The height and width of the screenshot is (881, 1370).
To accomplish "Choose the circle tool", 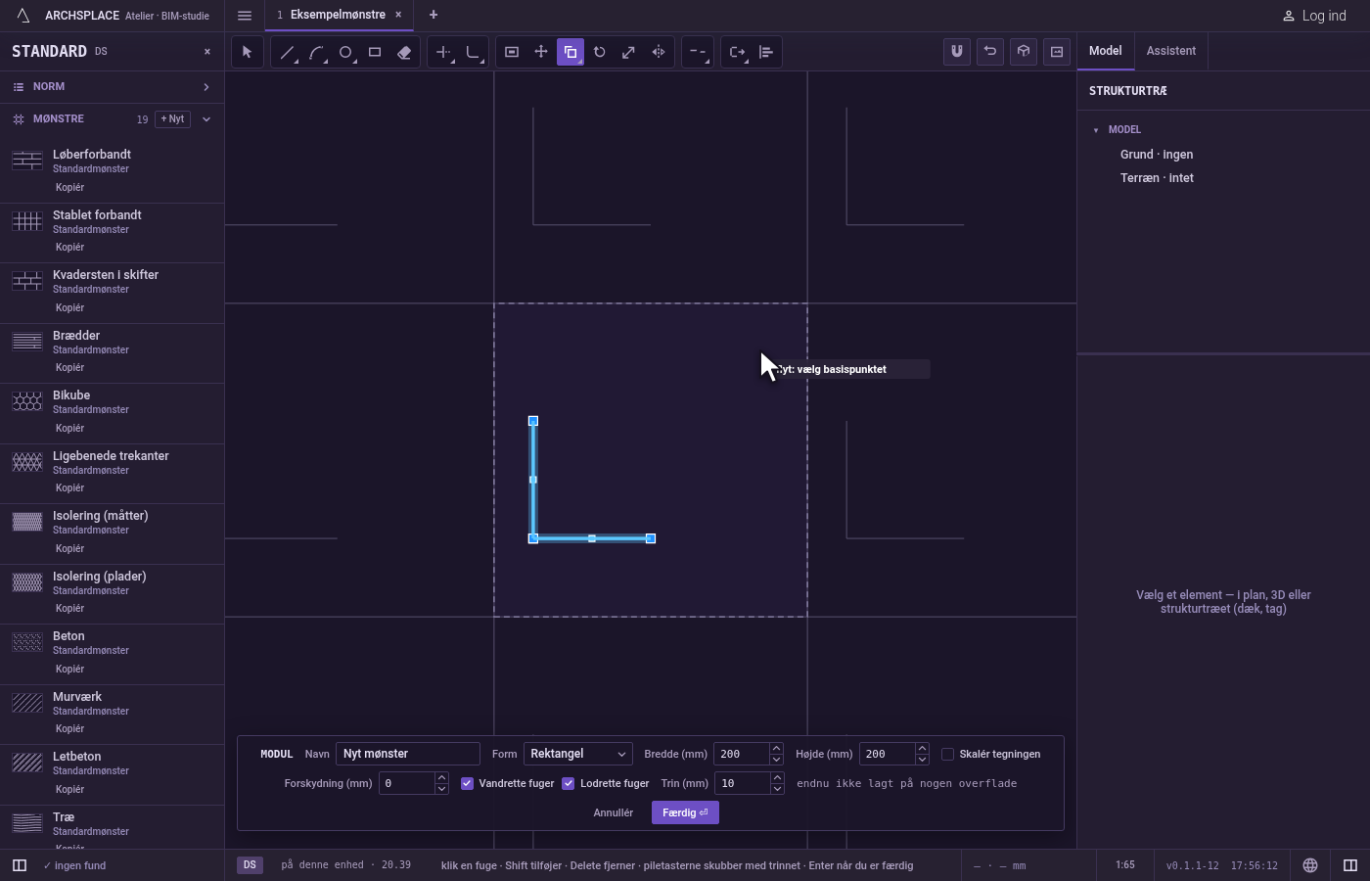I will pyautogui.click(x=345, y=52).
